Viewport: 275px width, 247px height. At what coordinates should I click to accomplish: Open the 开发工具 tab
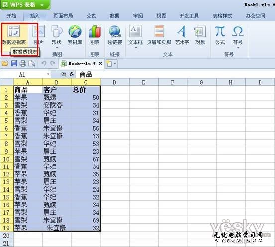(x=189, y=16)
